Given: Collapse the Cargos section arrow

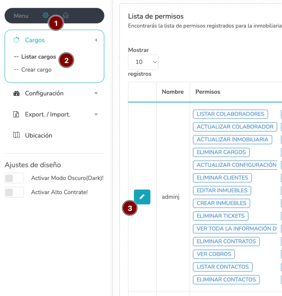Looking at the screenshot, I should [x=96, y=40].
